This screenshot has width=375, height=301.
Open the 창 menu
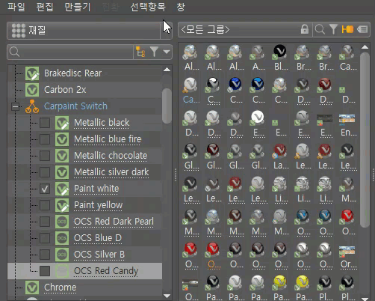181,7
